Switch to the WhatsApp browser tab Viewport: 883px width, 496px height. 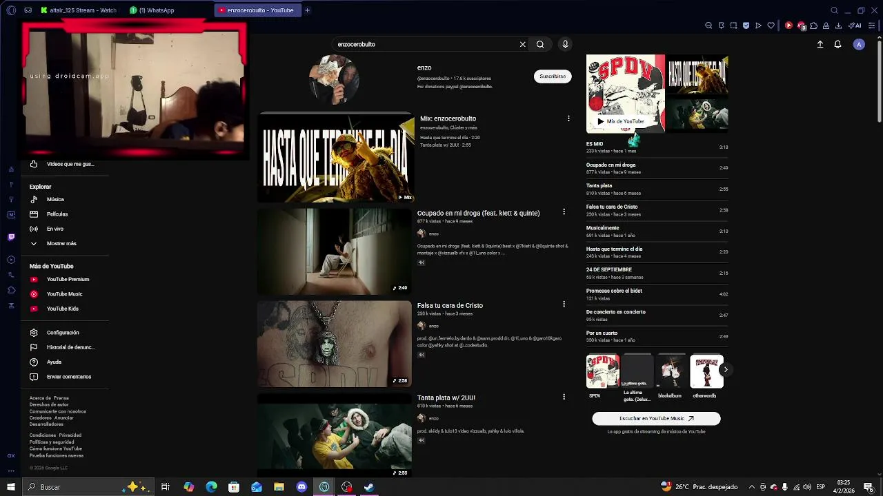[166, 10]
